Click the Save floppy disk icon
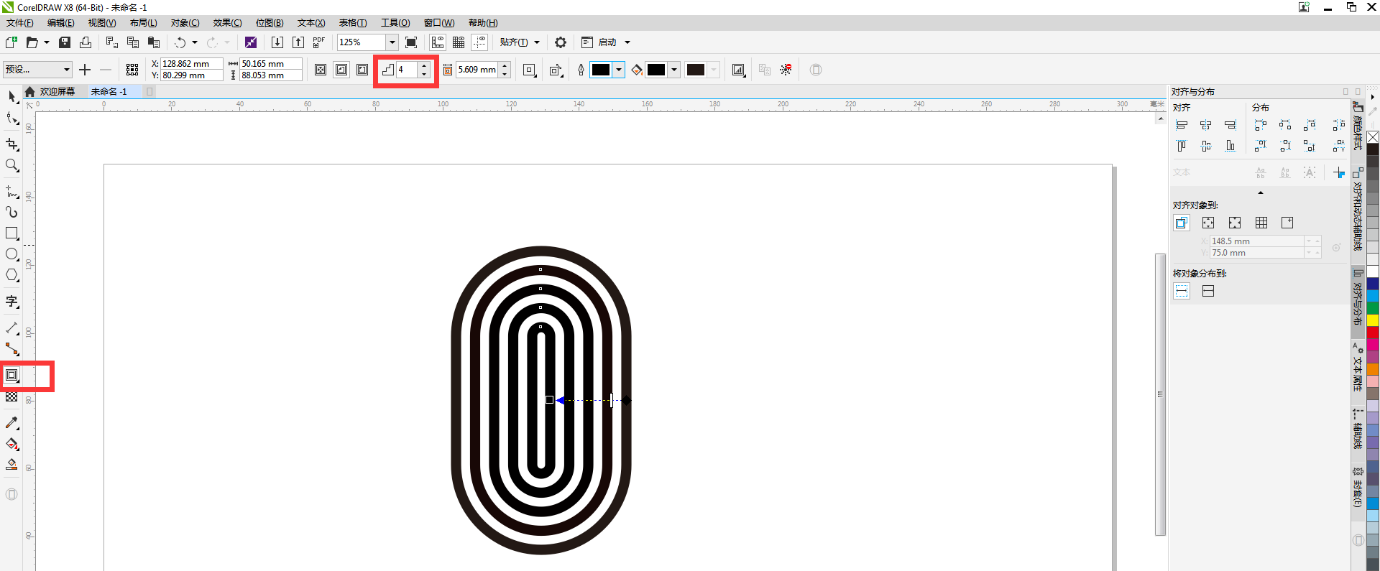This screenshot has width=1380, height=571. (x=65, y=42)
